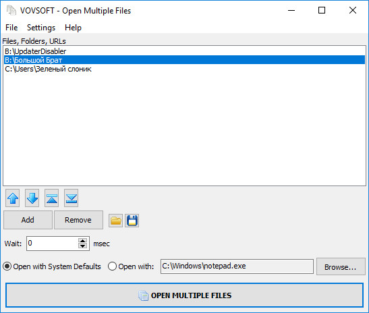The height and width of the screenshot is (313, 369).
Task: Open the File menu
Action: [11, 28]
